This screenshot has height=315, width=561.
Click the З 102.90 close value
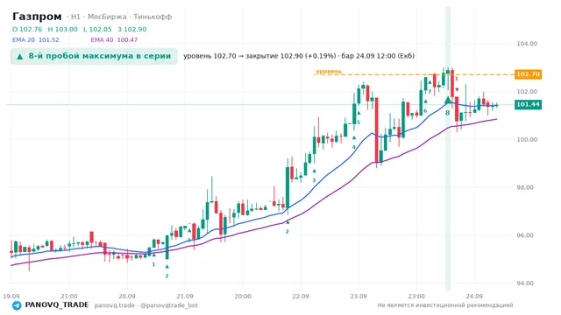[x=132, y=29]
